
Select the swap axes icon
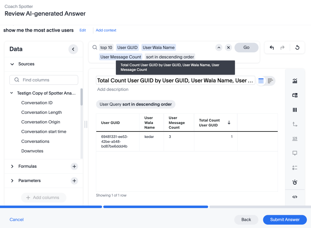pos(295,124)
